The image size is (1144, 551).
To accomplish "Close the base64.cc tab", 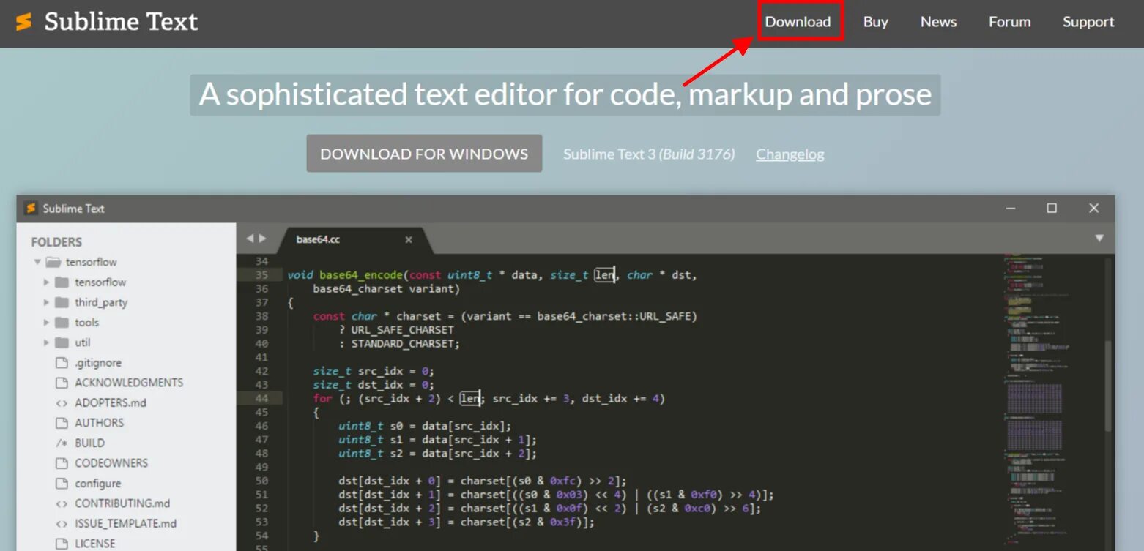I will [x=409, y=240].
